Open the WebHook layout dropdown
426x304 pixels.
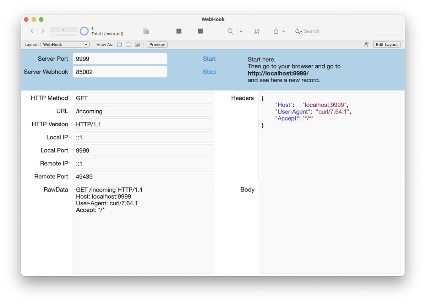(65, 44)
